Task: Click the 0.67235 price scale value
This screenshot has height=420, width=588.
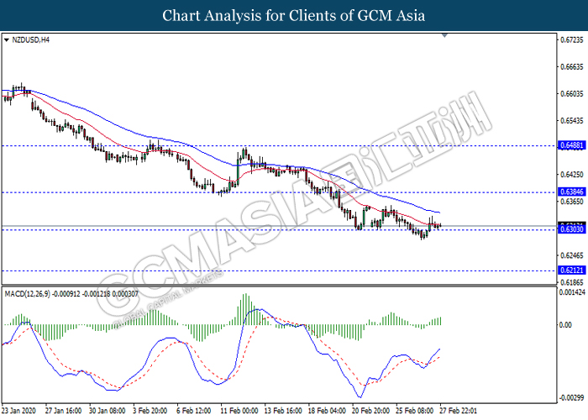Action: [572, 39]
